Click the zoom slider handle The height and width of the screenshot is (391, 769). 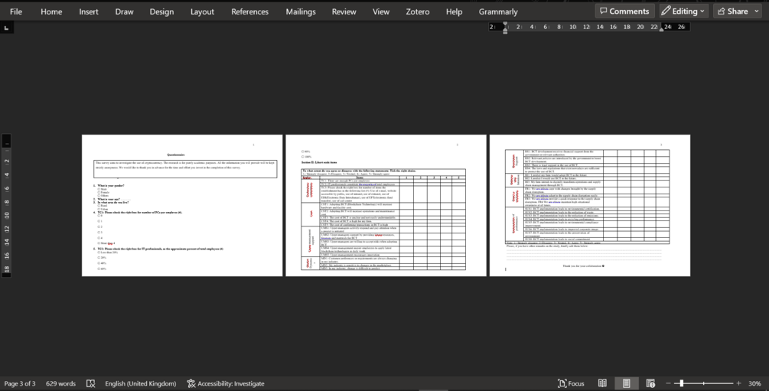click(x=681, y=383)
